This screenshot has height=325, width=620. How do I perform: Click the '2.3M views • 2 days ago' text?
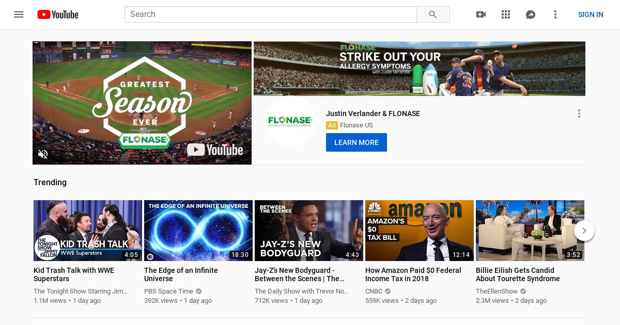point(512,301)
